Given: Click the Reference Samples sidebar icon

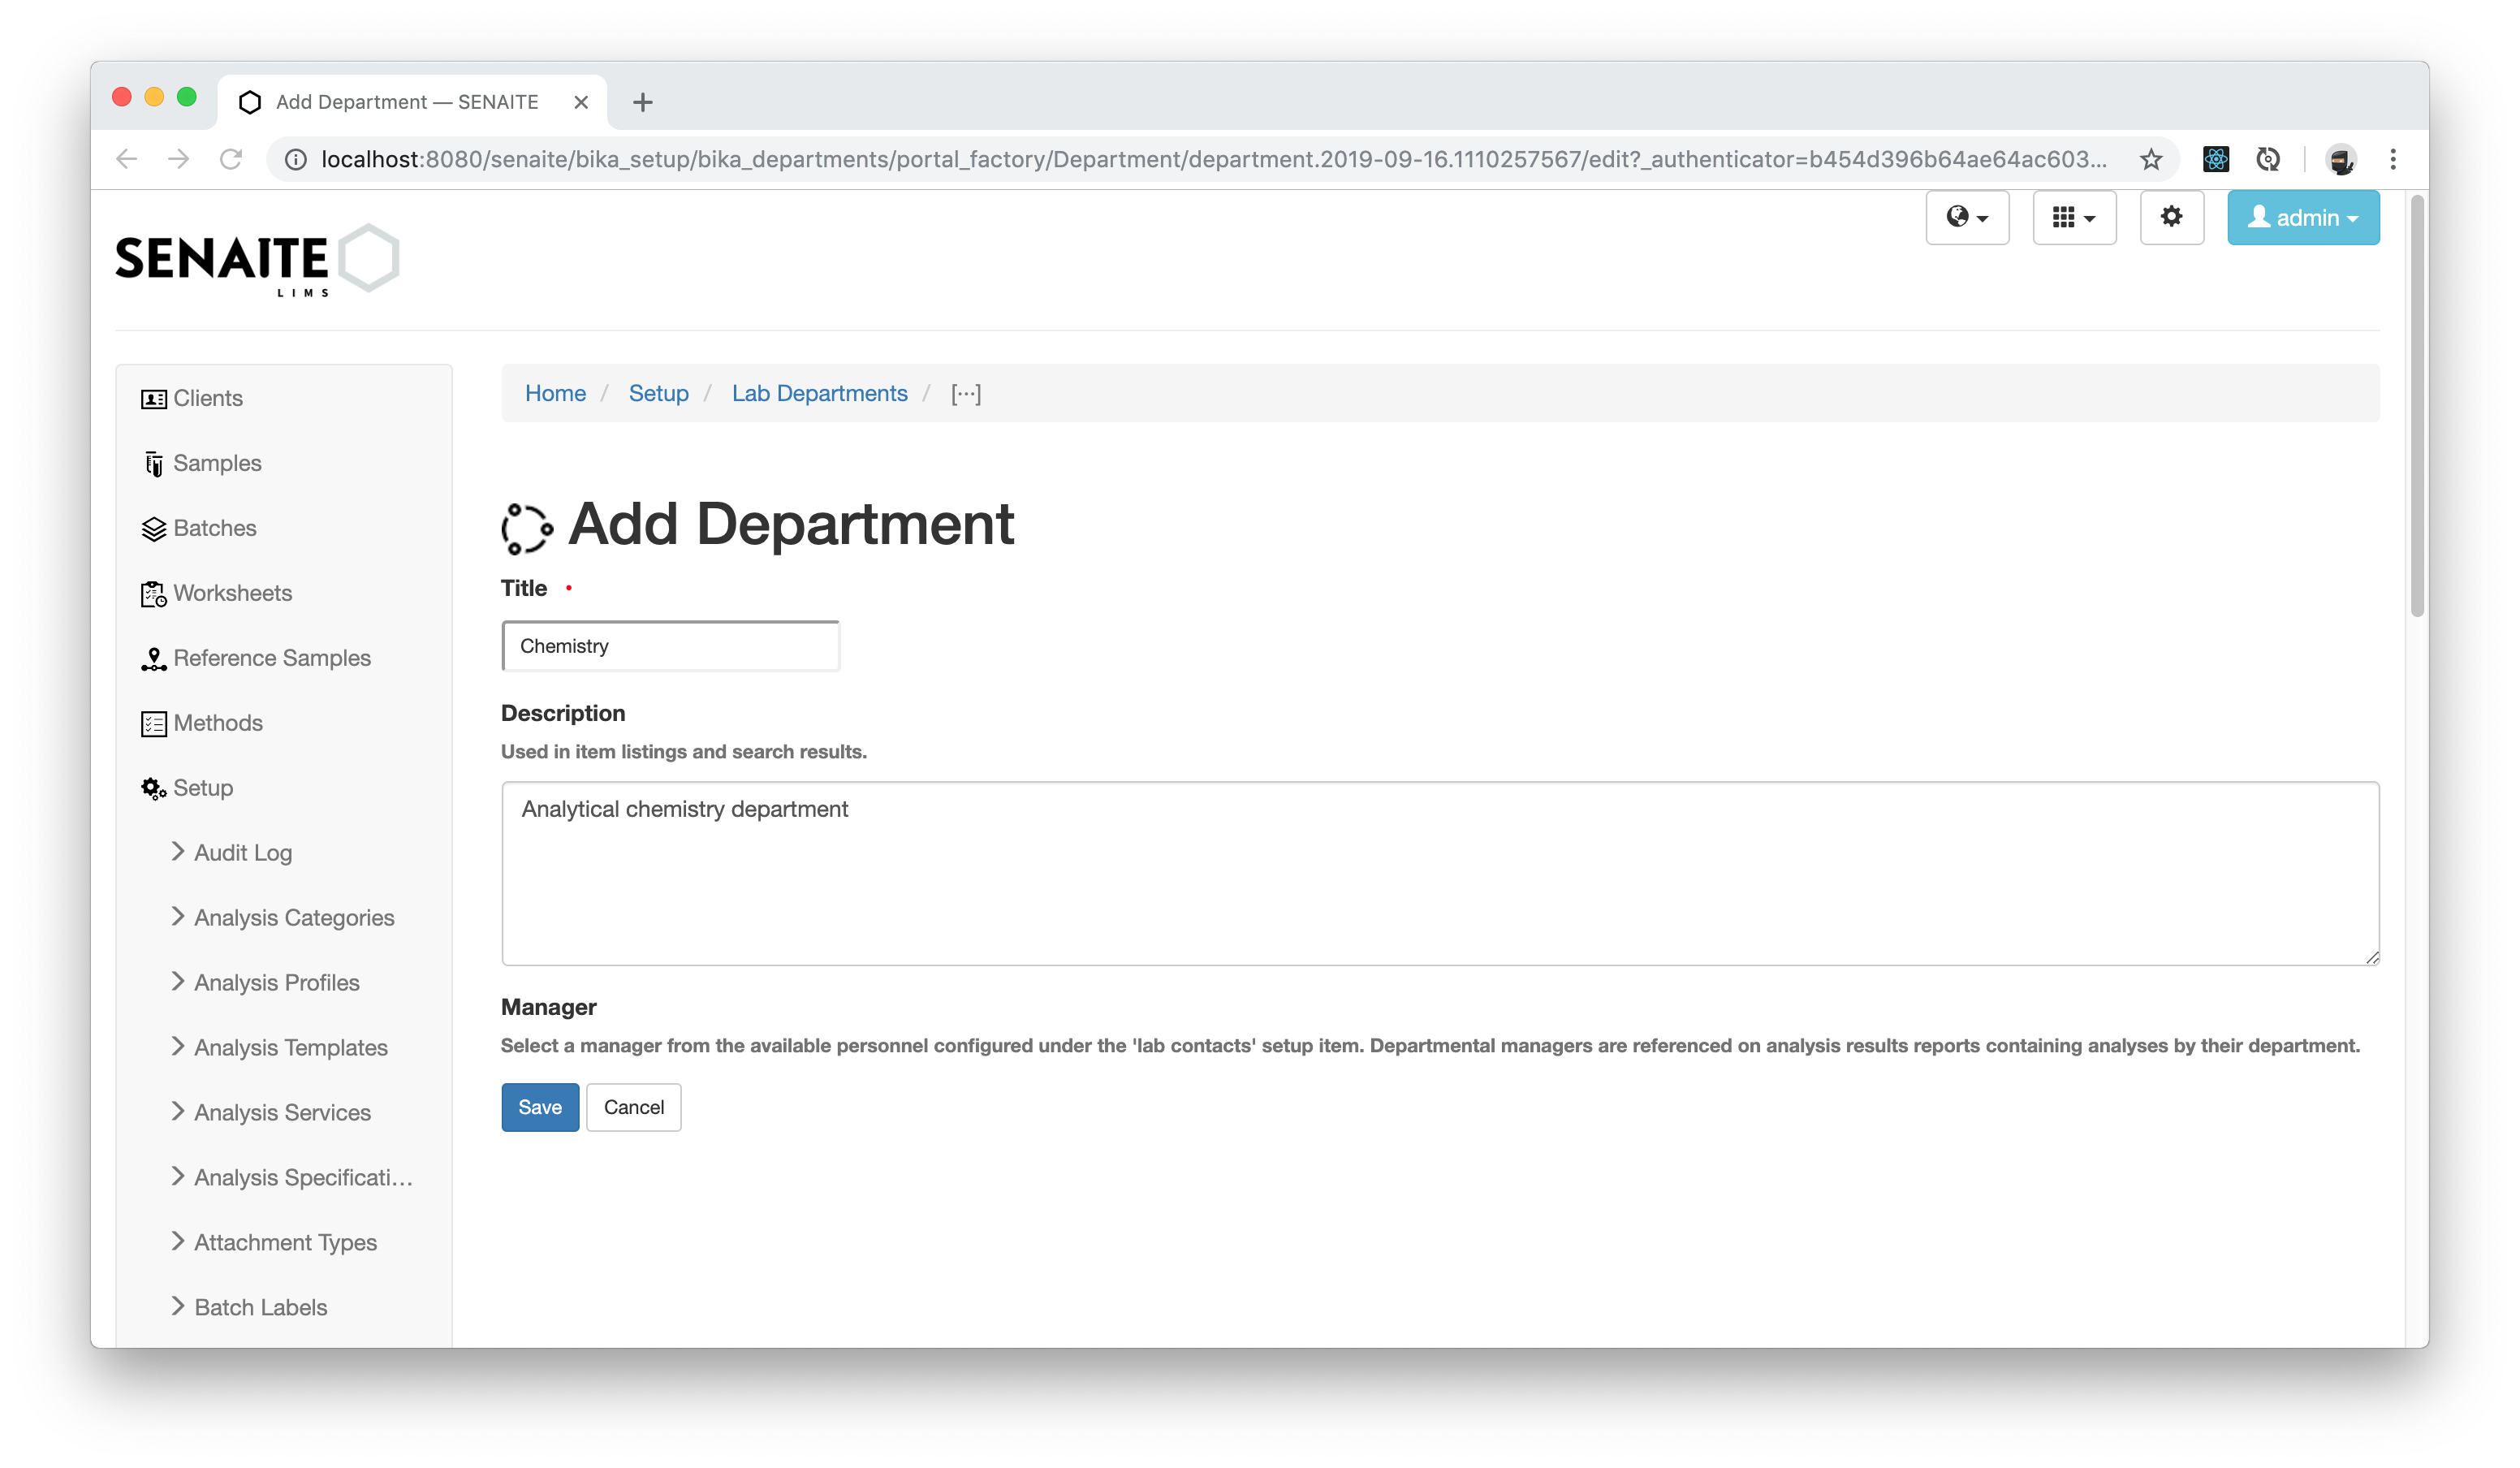Looking at the screenshot, I should pos(152,657).
